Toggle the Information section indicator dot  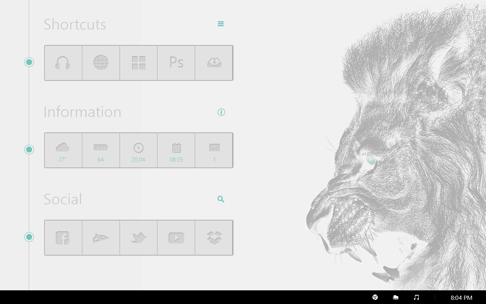[x=29, y=149]
